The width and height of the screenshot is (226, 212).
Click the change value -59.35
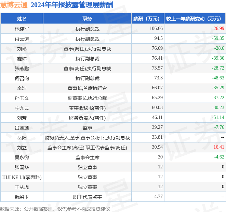tap(218, 38)
